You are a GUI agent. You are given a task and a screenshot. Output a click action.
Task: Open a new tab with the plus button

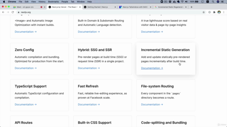[x=192, y=7]
